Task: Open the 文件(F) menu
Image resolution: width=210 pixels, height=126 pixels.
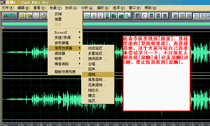Action: click(8, 8)
